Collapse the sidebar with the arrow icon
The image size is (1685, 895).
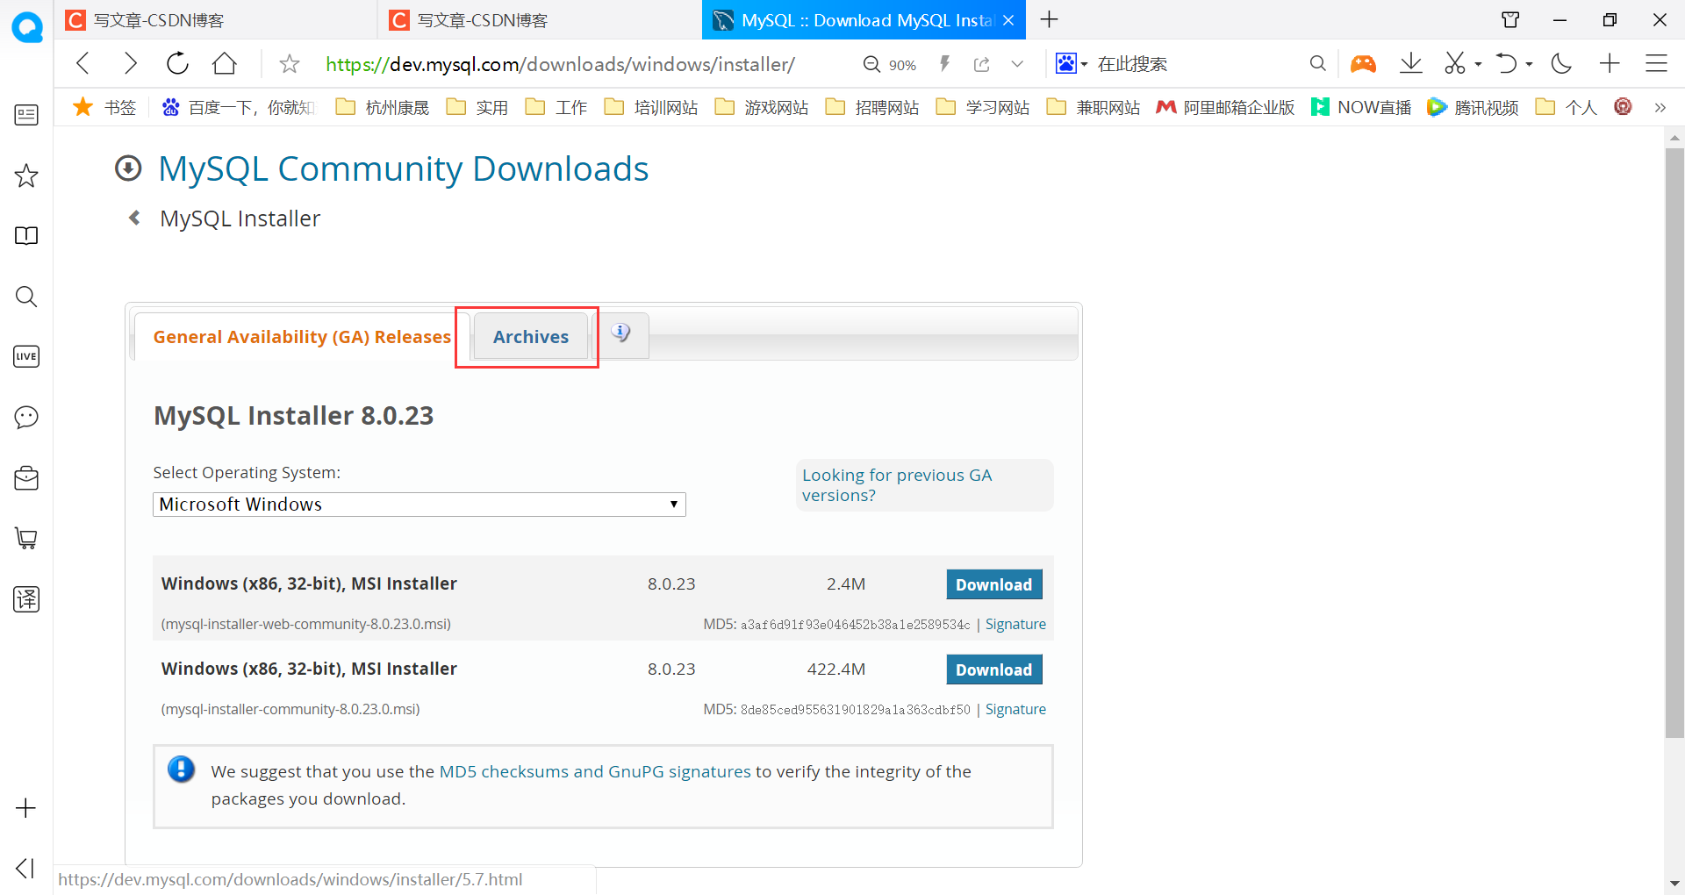[x=25, y=869]
